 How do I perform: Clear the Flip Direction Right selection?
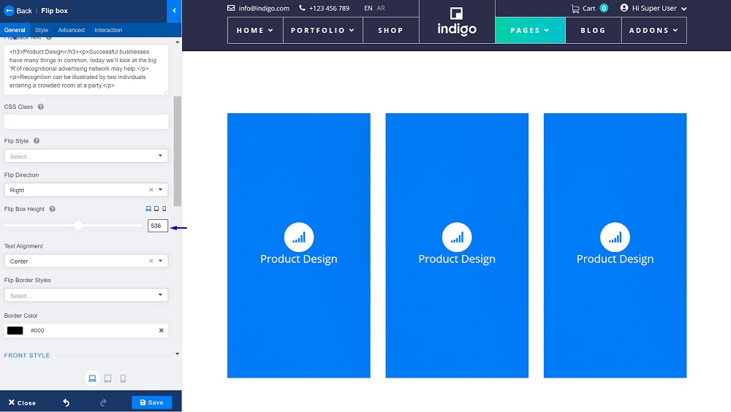(151, 190)
